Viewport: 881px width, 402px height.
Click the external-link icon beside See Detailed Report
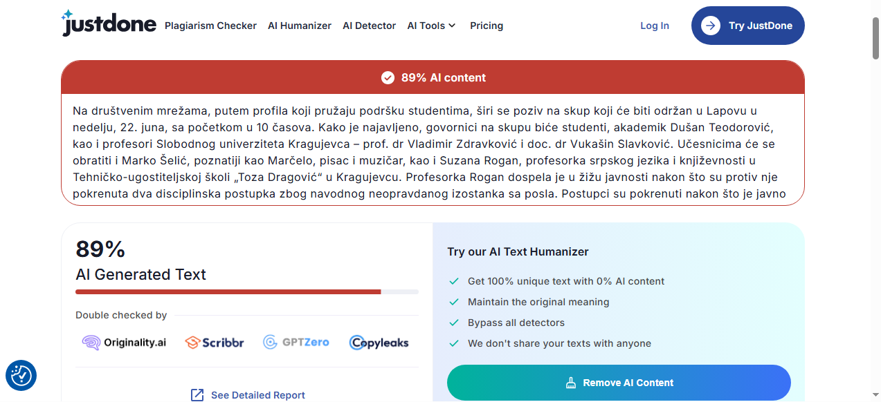point(197,395)
